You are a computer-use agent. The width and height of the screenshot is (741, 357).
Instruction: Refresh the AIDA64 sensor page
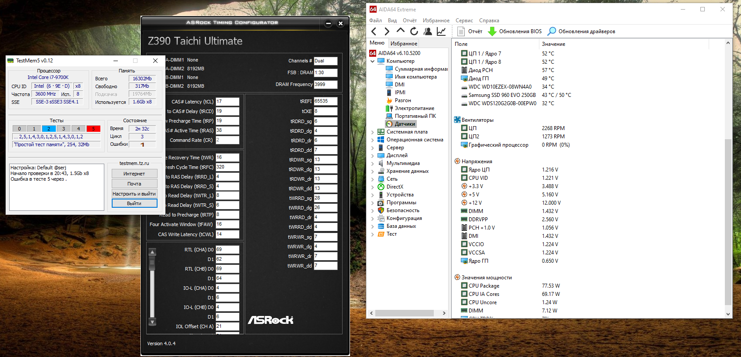click(x=414, y=31)
